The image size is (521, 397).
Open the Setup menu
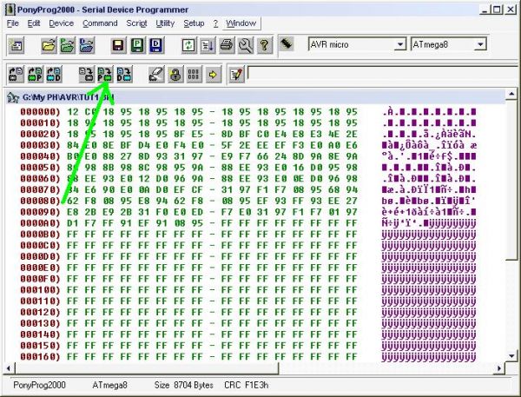[x=194, y=23]
